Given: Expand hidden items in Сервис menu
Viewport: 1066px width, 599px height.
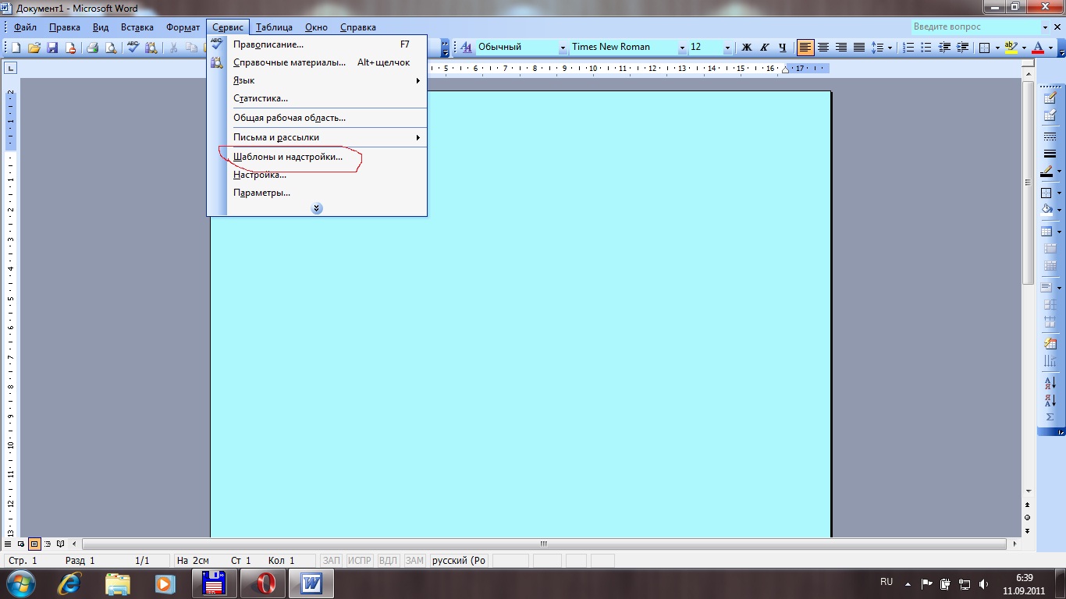Looking at the screenshot, I should click(x=317, y=208).
